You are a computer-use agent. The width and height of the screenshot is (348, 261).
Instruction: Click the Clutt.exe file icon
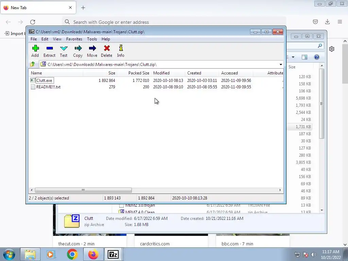[x=33, y=80]
